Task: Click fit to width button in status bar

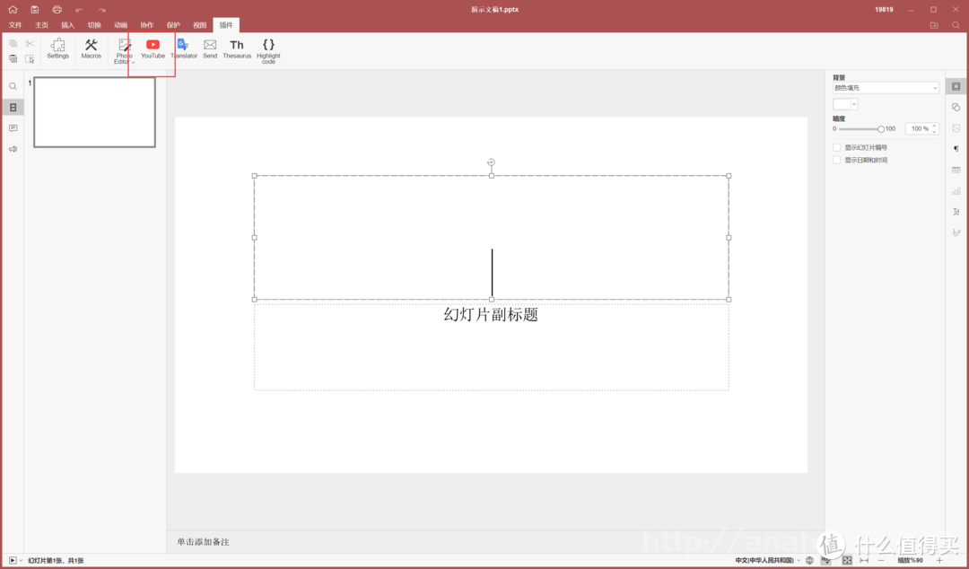Action: 864,560
